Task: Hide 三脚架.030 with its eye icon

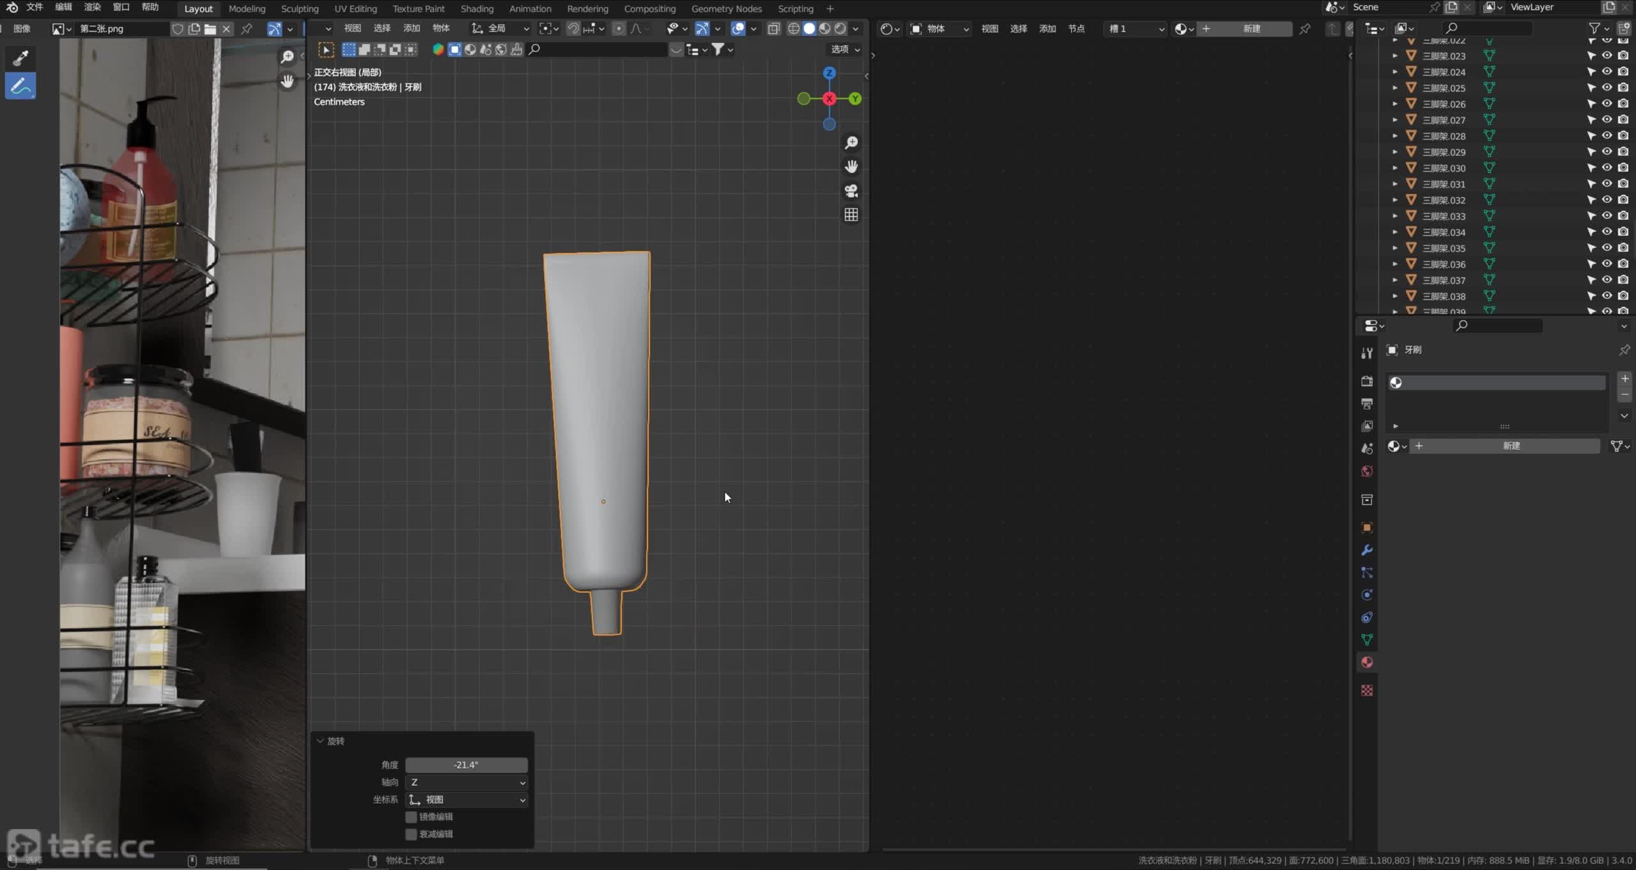Action: pos(1607,167)
